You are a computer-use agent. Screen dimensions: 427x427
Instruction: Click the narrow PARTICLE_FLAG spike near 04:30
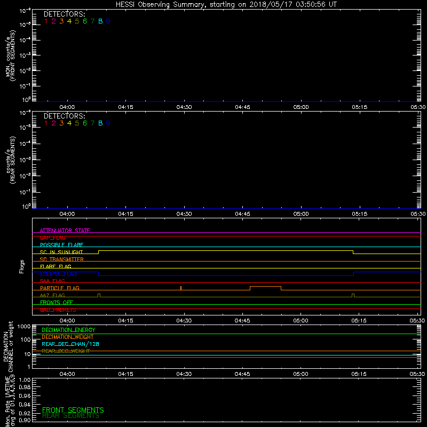coord(181,288)
